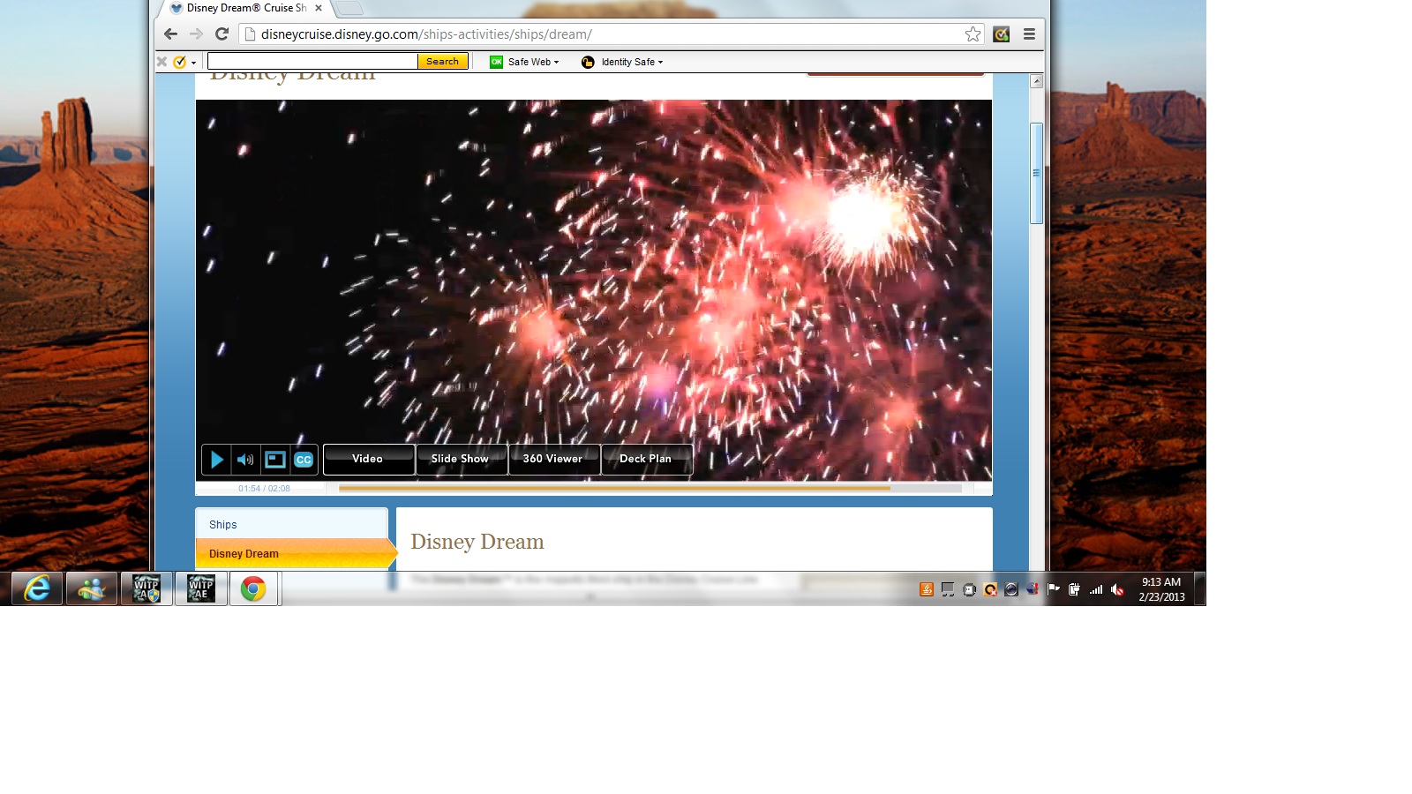Open the webcam tray icon
The width and height of the screenshot is (1412, 794).
click(1011, 589)
